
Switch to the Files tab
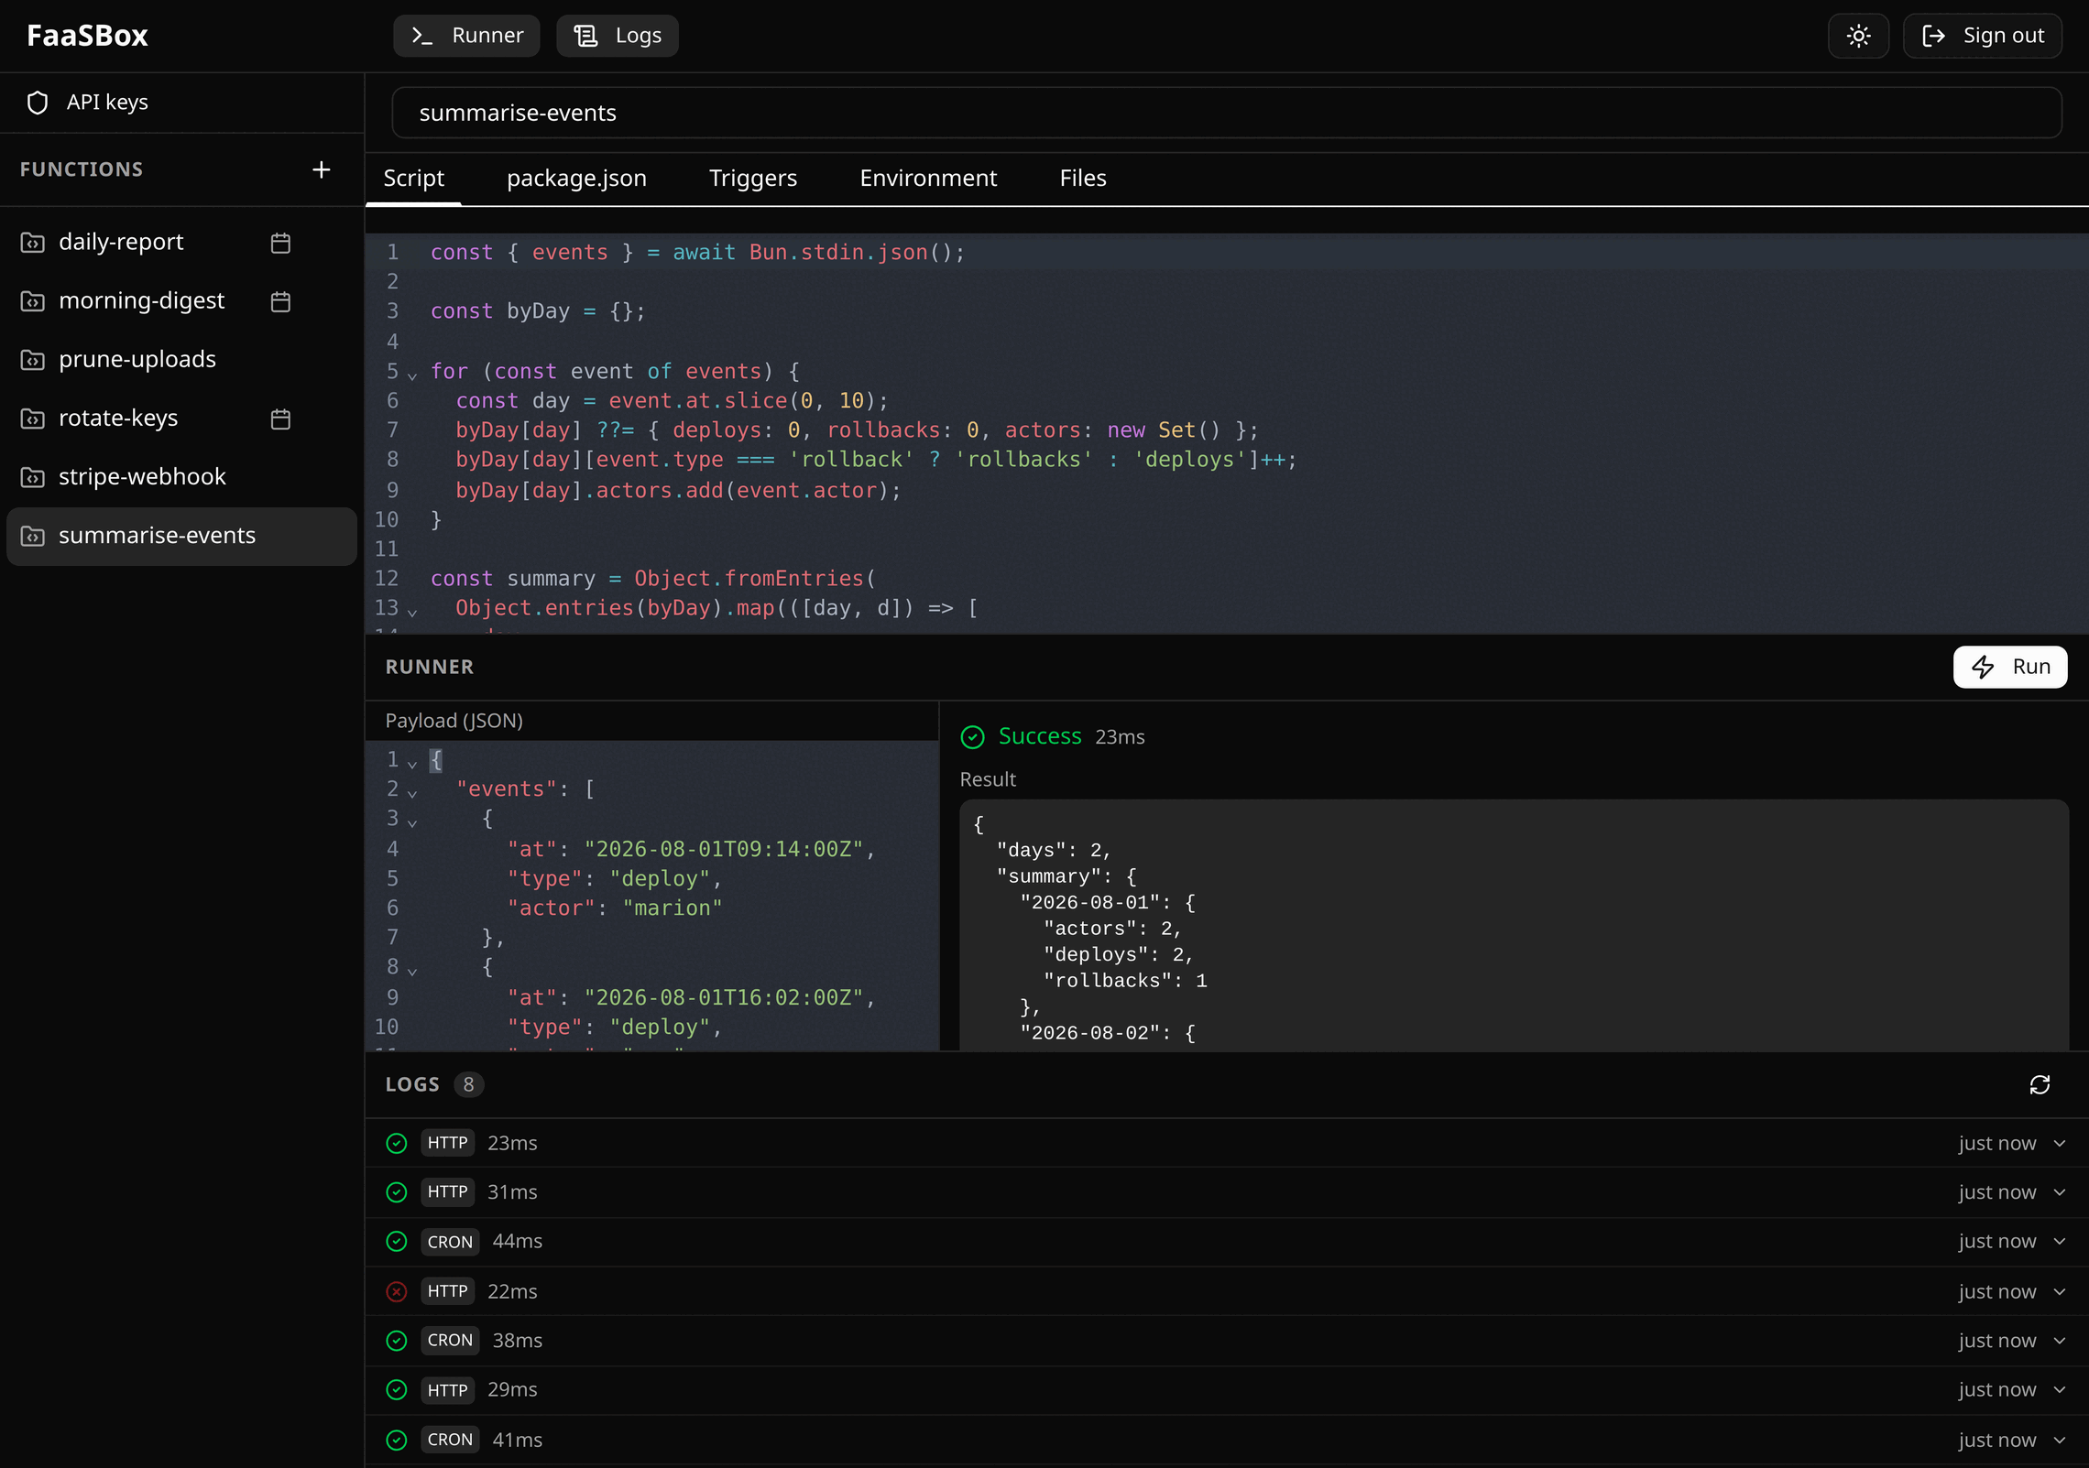[1083, 178]
